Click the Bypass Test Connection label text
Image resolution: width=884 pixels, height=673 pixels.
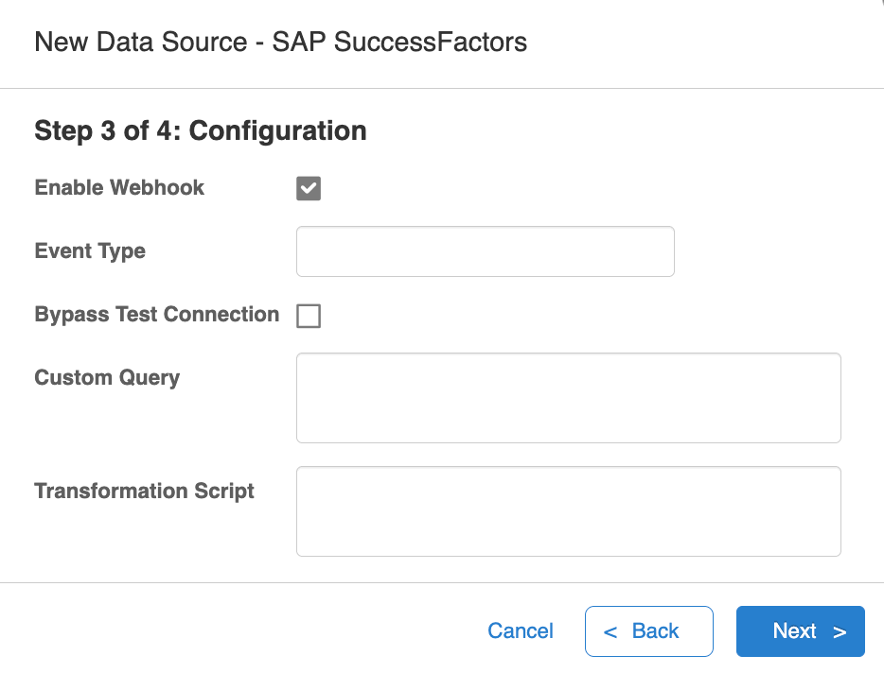tap(157, 315)
